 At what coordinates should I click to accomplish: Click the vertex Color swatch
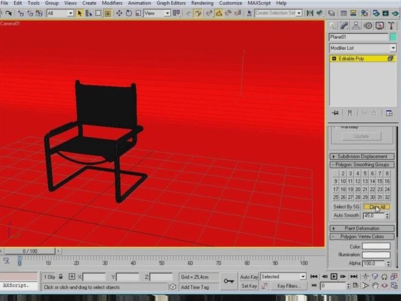pyautogui.click(x=376, y=246)
